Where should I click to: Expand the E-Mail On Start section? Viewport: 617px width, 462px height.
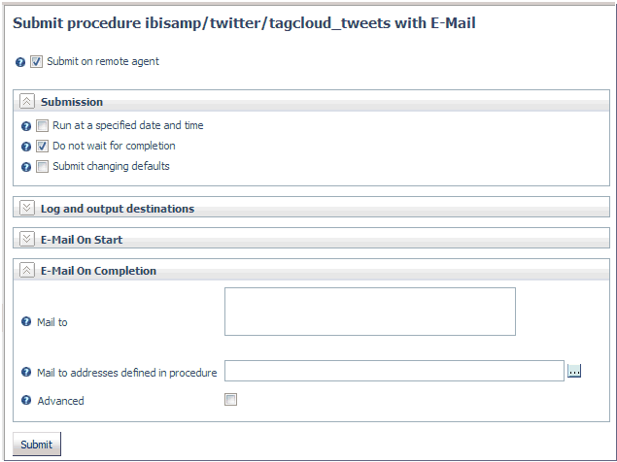pos(27,239)
